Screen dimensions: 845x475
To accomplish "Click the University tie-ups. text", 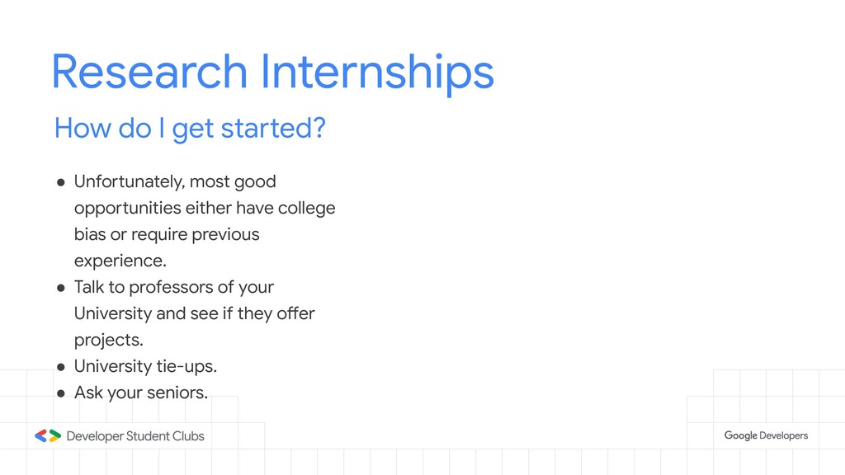I will tap(145, 367).
